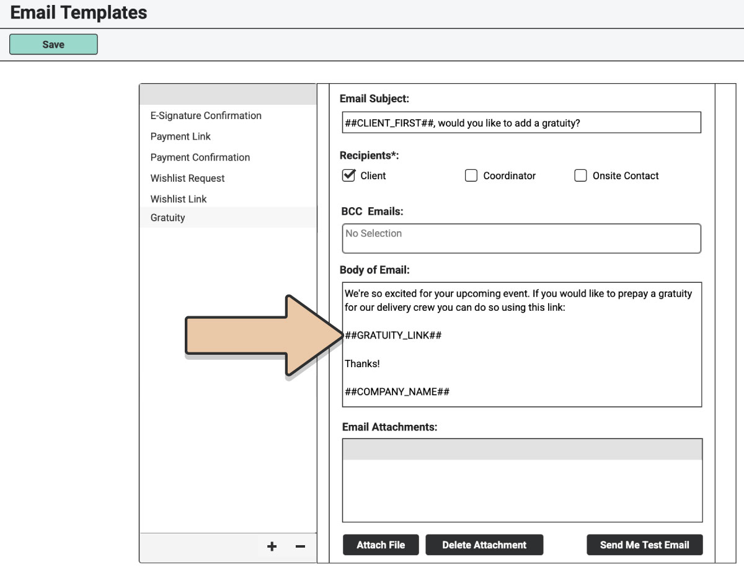This screenshot has height=583, width=744.
Task: Click the gray header row in template list
Action: 228,94
